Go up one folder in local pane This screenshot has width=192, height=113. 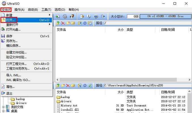tap(58, 85)
